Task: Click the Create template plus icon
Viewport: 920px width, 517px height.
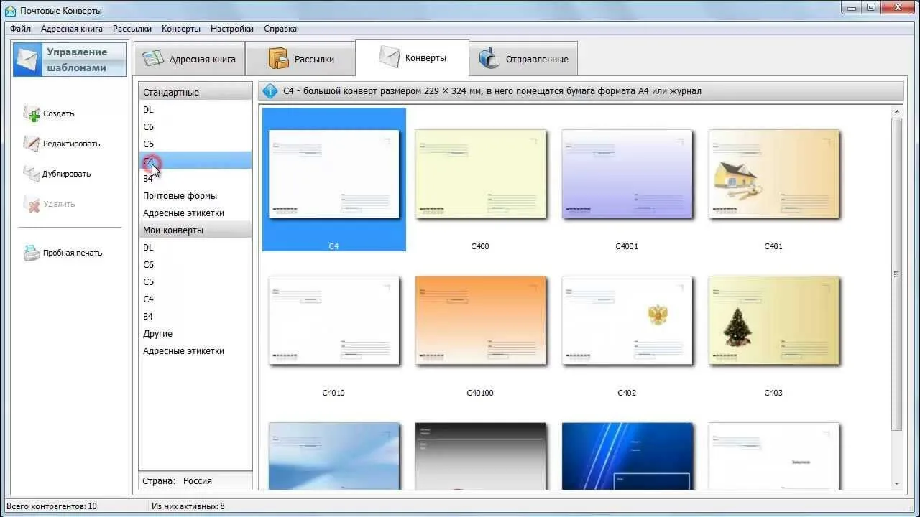Action: (x=32, y=113)
